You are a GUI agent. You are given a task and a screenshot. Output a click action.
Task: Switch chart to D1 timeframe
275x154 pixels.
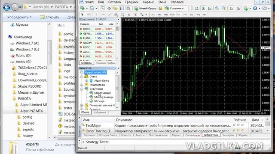(x=192, y=15)
